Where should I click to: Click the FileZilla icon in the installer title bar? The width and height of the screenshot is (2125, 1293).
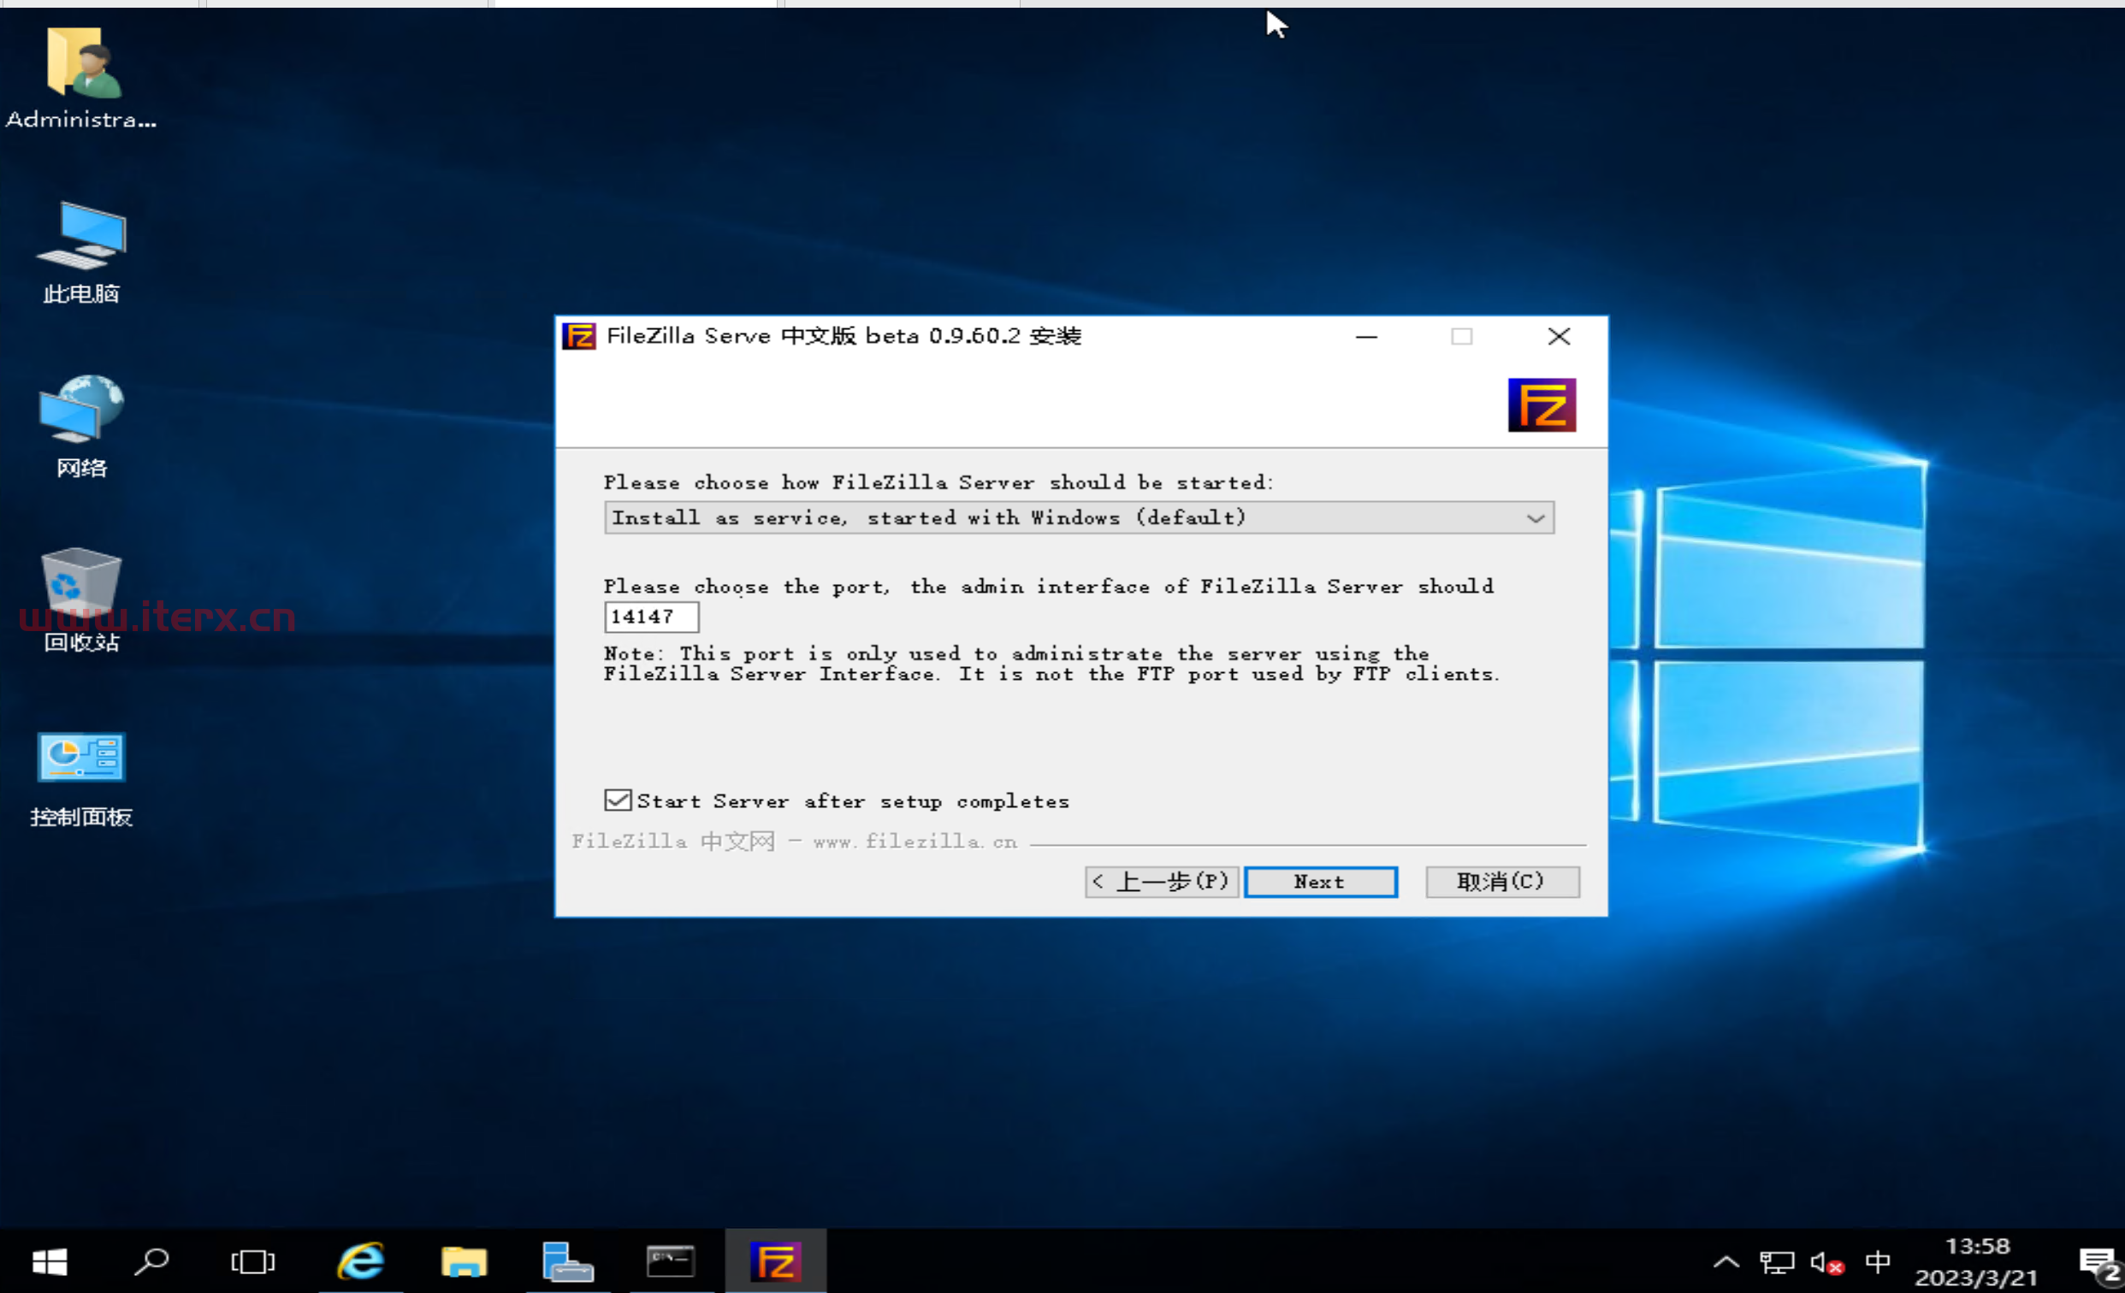click(x=578, y=336)
